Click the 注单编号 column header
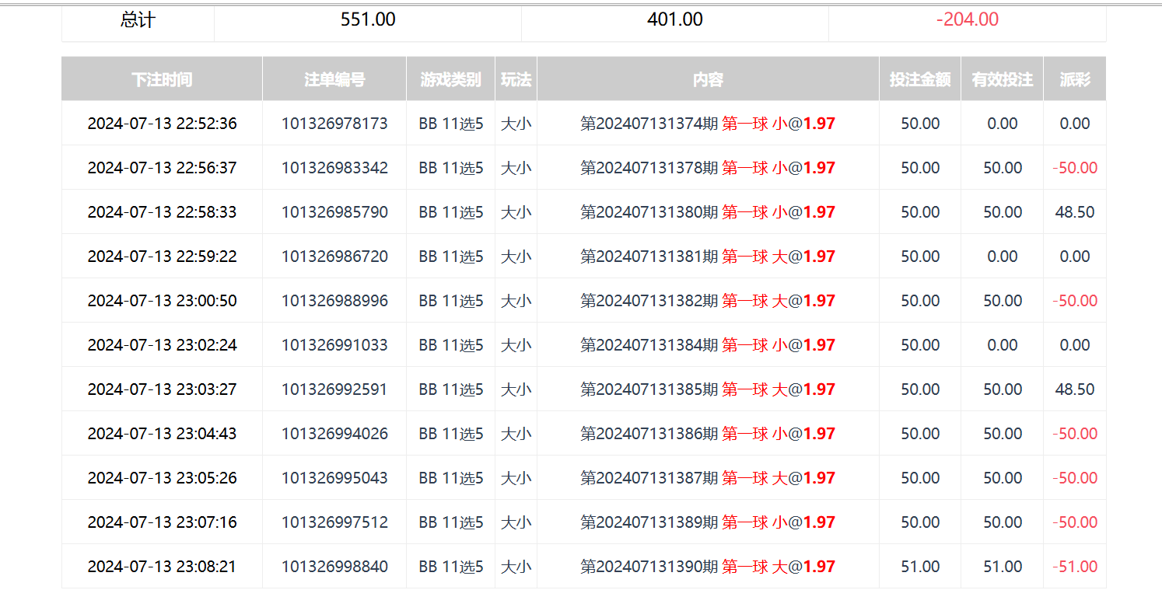Viewport: 1162px width, 597px height. [334, 79]
